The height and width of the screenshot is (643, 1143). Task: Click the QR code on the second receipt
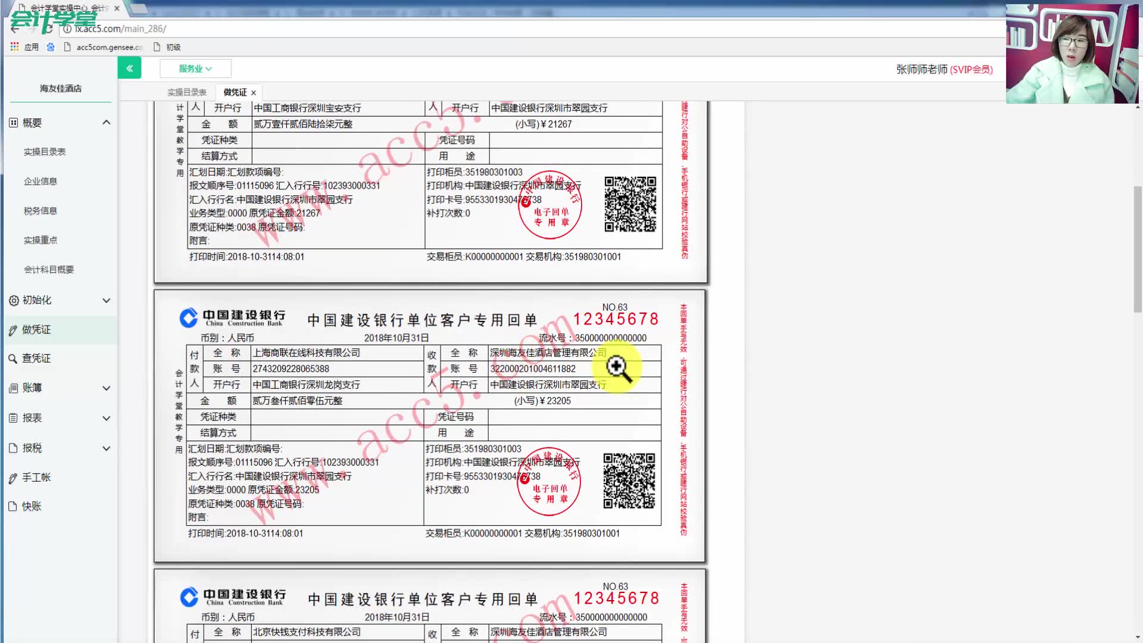[x=629, y=480]
